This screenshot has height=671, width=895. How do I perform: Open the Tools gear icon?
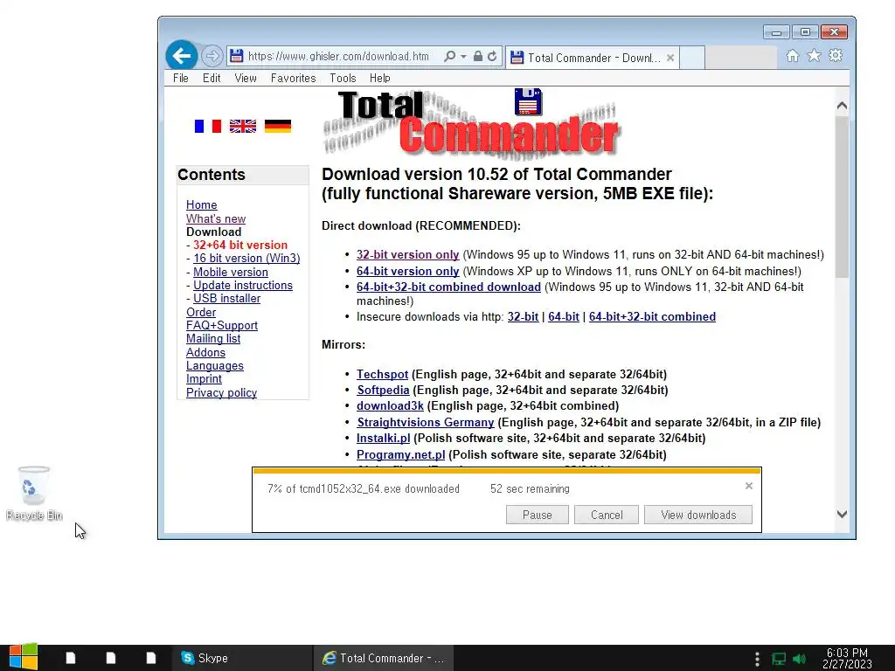pyautogui.click(x=836, y=55)
